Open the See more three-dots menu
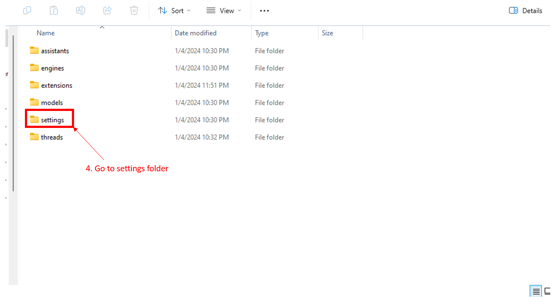560x305 pixels. (264, 11)
